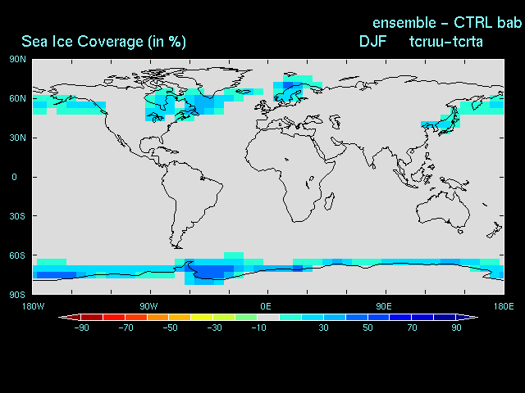
Task: Click the dark blue Weddell Sea ice patch
Action: pyautogui.click(x=207, y=269)
